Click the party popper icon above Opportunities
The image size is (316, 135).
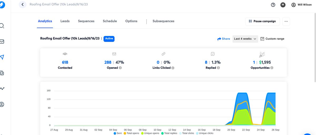(x=262, y=54)
